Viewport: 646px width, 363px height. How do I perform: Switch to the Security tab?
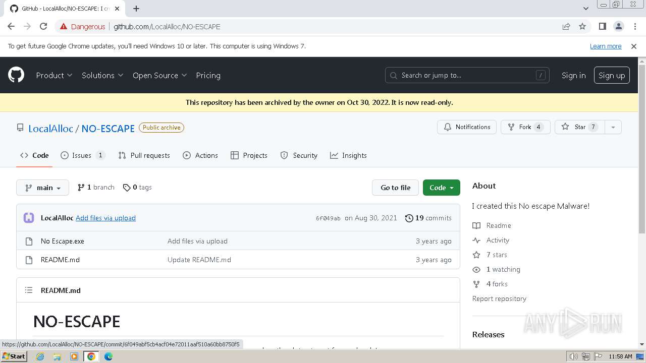[299, 155]
